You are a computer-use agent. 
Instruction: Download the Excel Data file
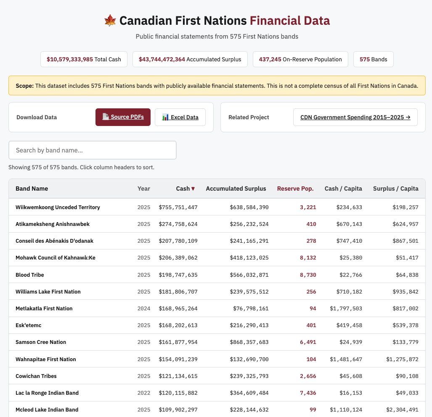pyautogui.click(x=180, y=117)
